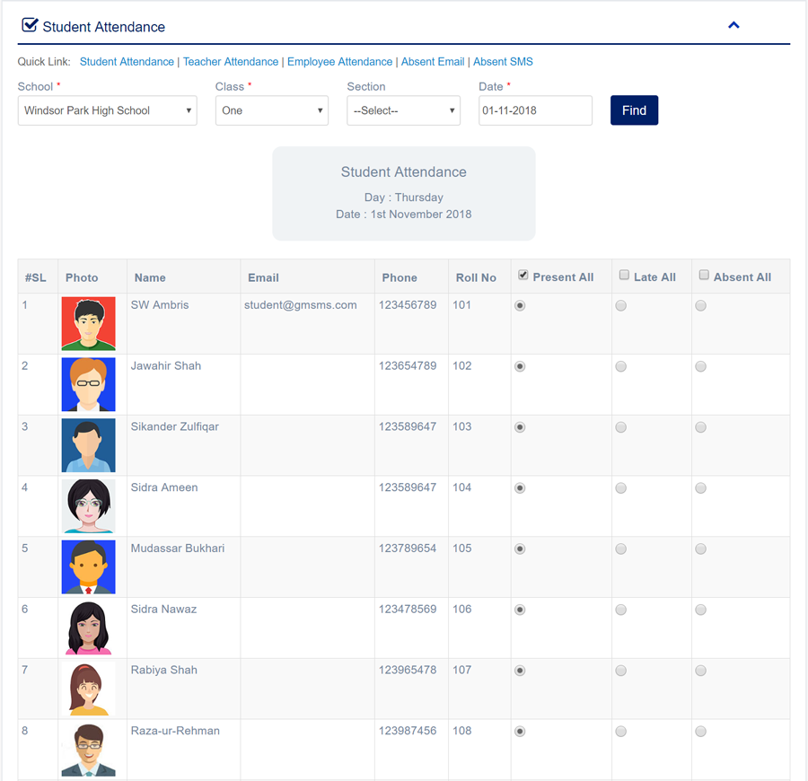Click the Date input field
The height and width of the screenshot is (781, 808).
point(535,110)
